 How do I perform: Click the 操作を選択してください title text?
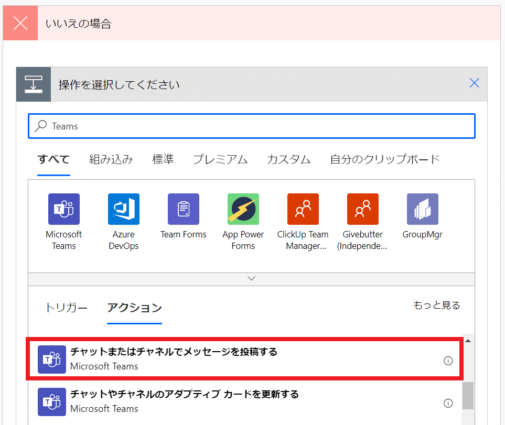(x=119, y=84)
